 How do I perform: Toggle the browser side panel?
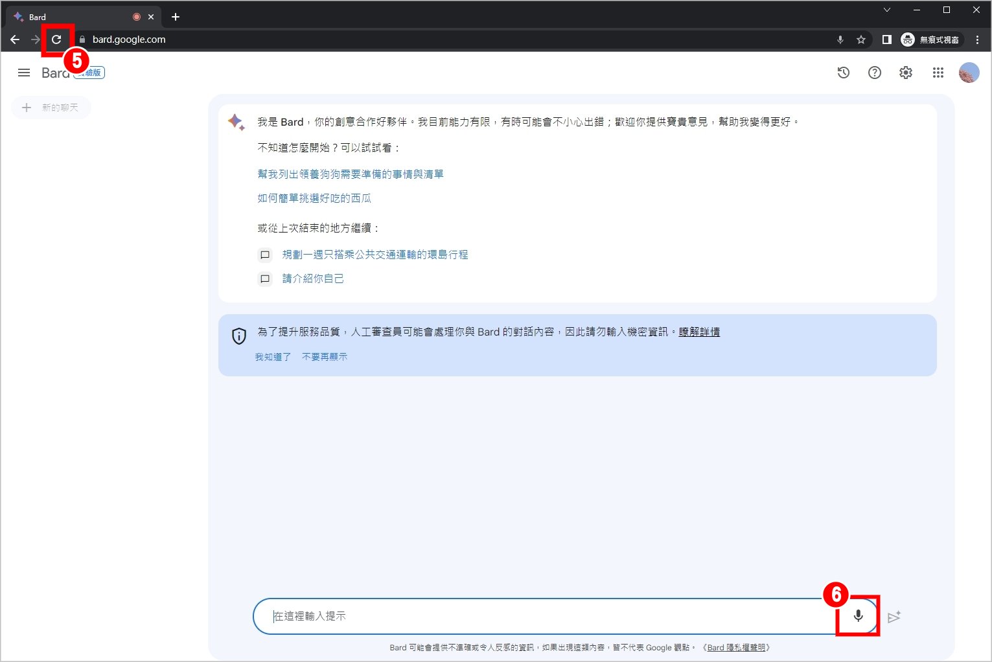pyautogui.click(x=887, y=40)
